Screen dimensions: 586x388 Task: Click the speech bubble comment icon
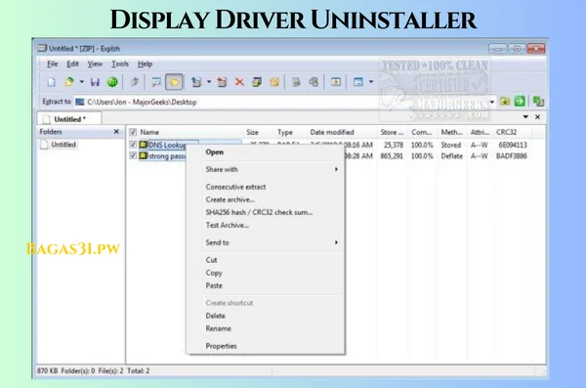[156, 82]
